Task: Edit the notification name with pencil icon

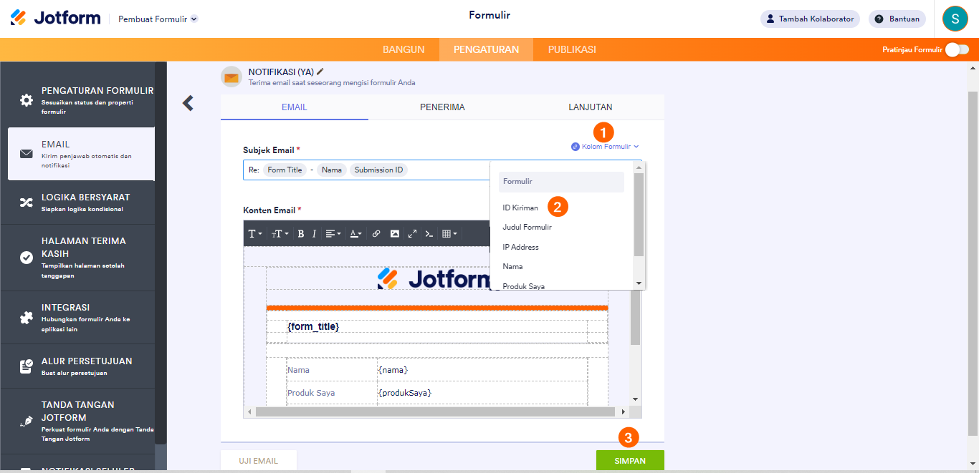Action: [x=320, y=72]
